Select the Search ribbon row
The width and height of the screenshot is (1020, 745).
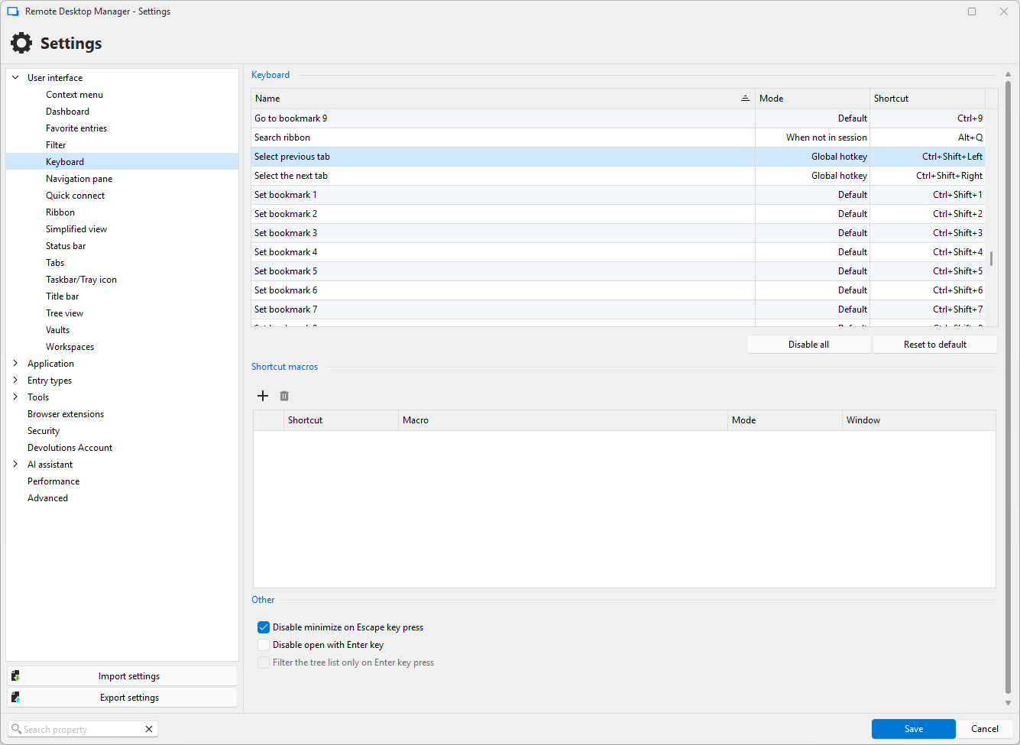click(618, 138)
